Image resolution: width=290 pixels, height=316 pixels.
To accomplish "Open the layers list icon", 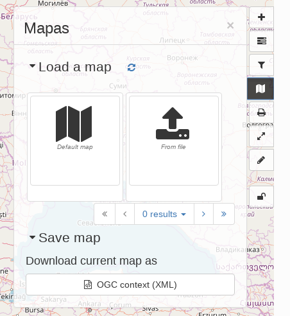I will tap(261, 41).
